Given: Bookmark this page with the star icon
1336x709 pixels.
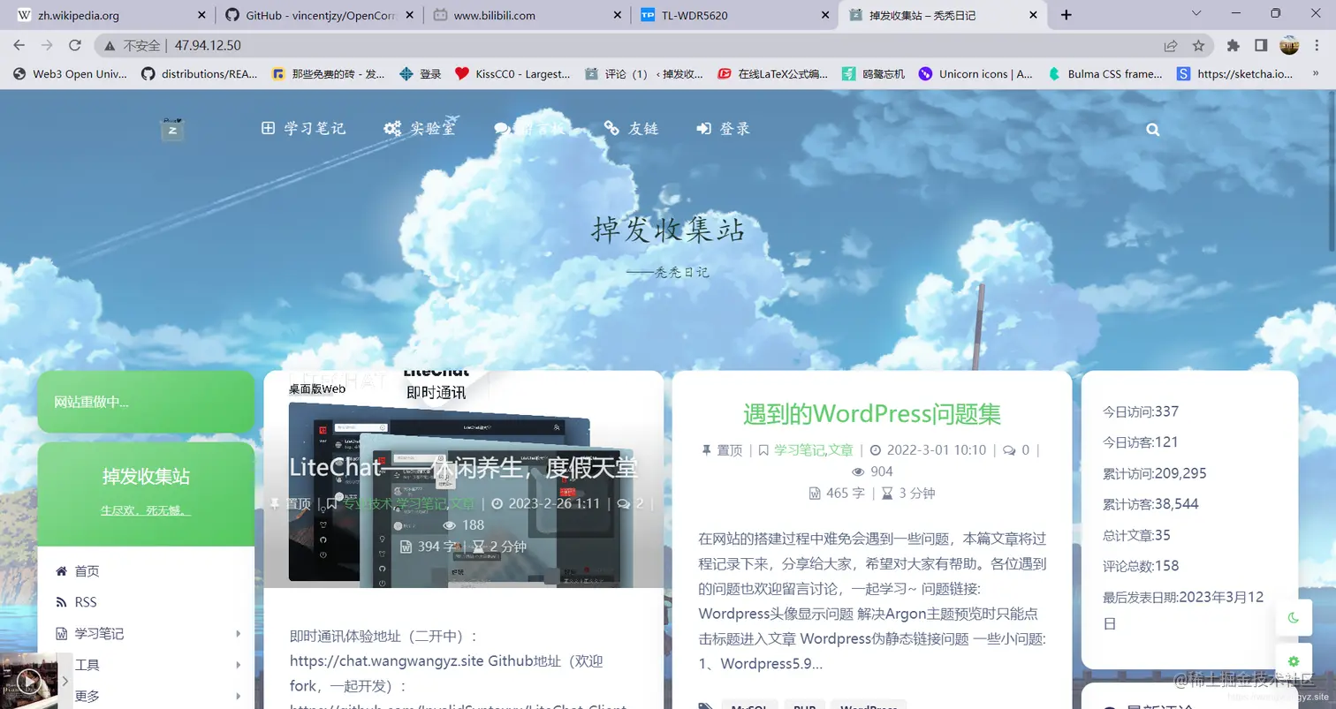Looking at the screenshot, I should click(x=1198, y=45).
